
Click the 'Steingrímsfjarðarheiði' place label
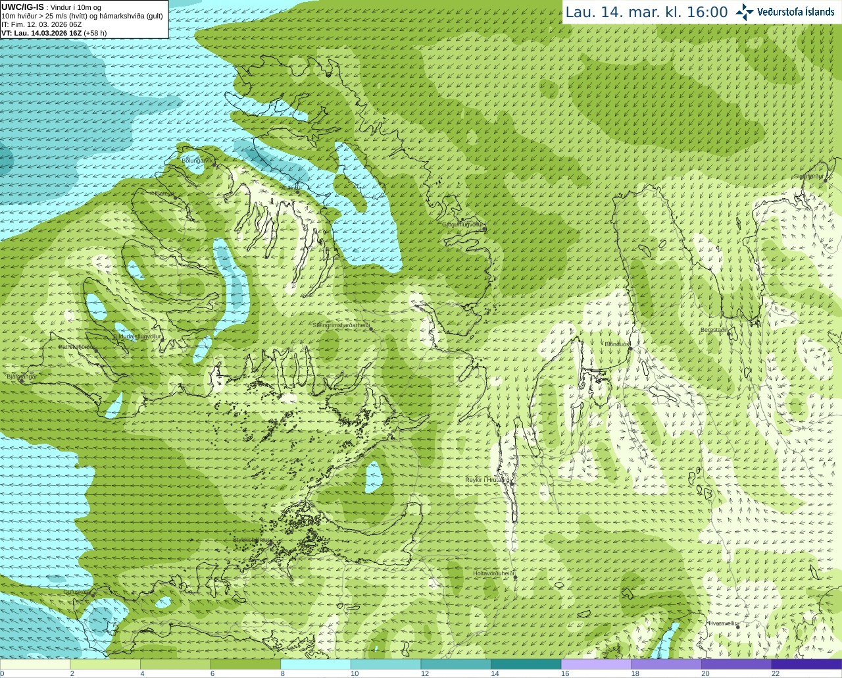click(341, 325)
